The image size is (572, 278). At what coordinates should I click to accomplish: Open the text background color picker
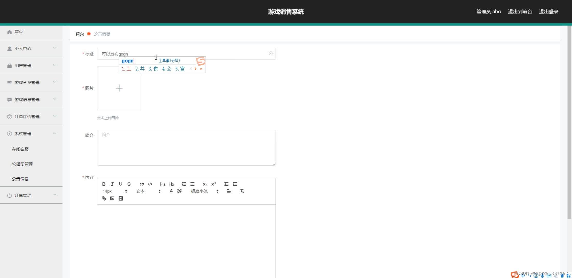tap(180, 191)
